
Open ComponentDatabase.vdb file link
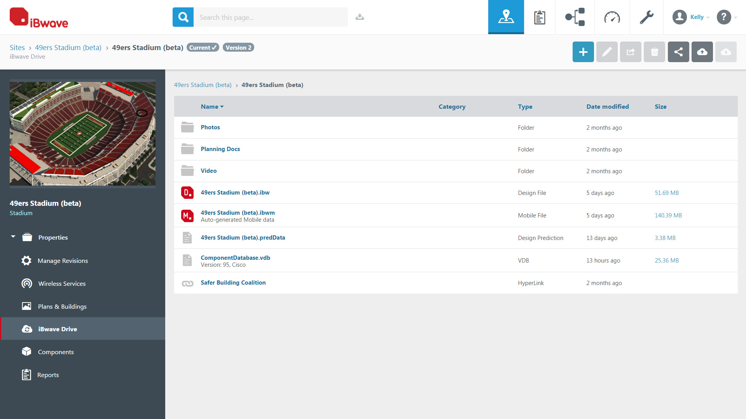(x=235, y=257)
